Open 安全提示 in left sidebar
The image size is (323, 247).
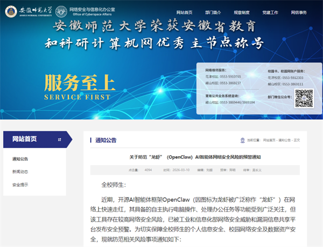tap(20, 185)
